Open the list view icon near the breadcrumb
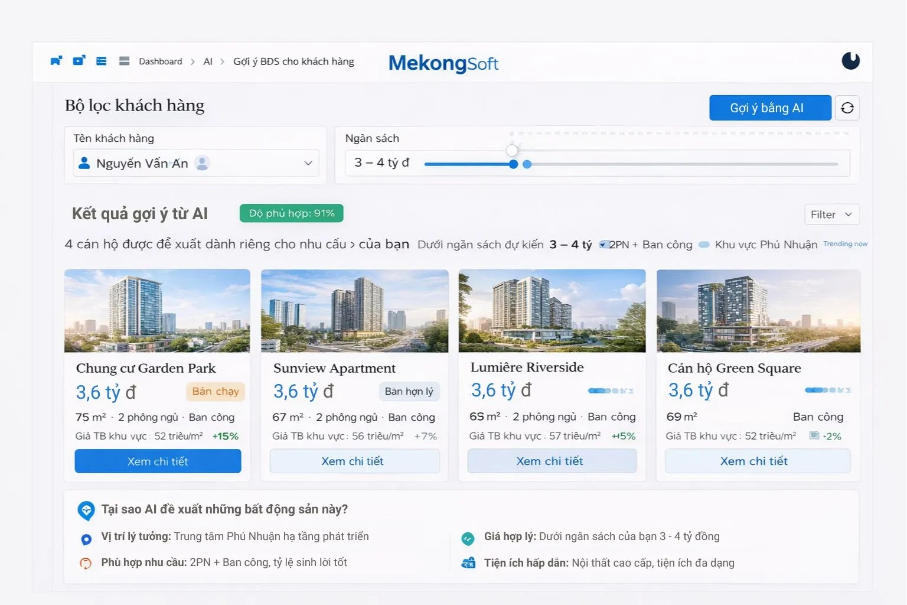 point(101,60)
